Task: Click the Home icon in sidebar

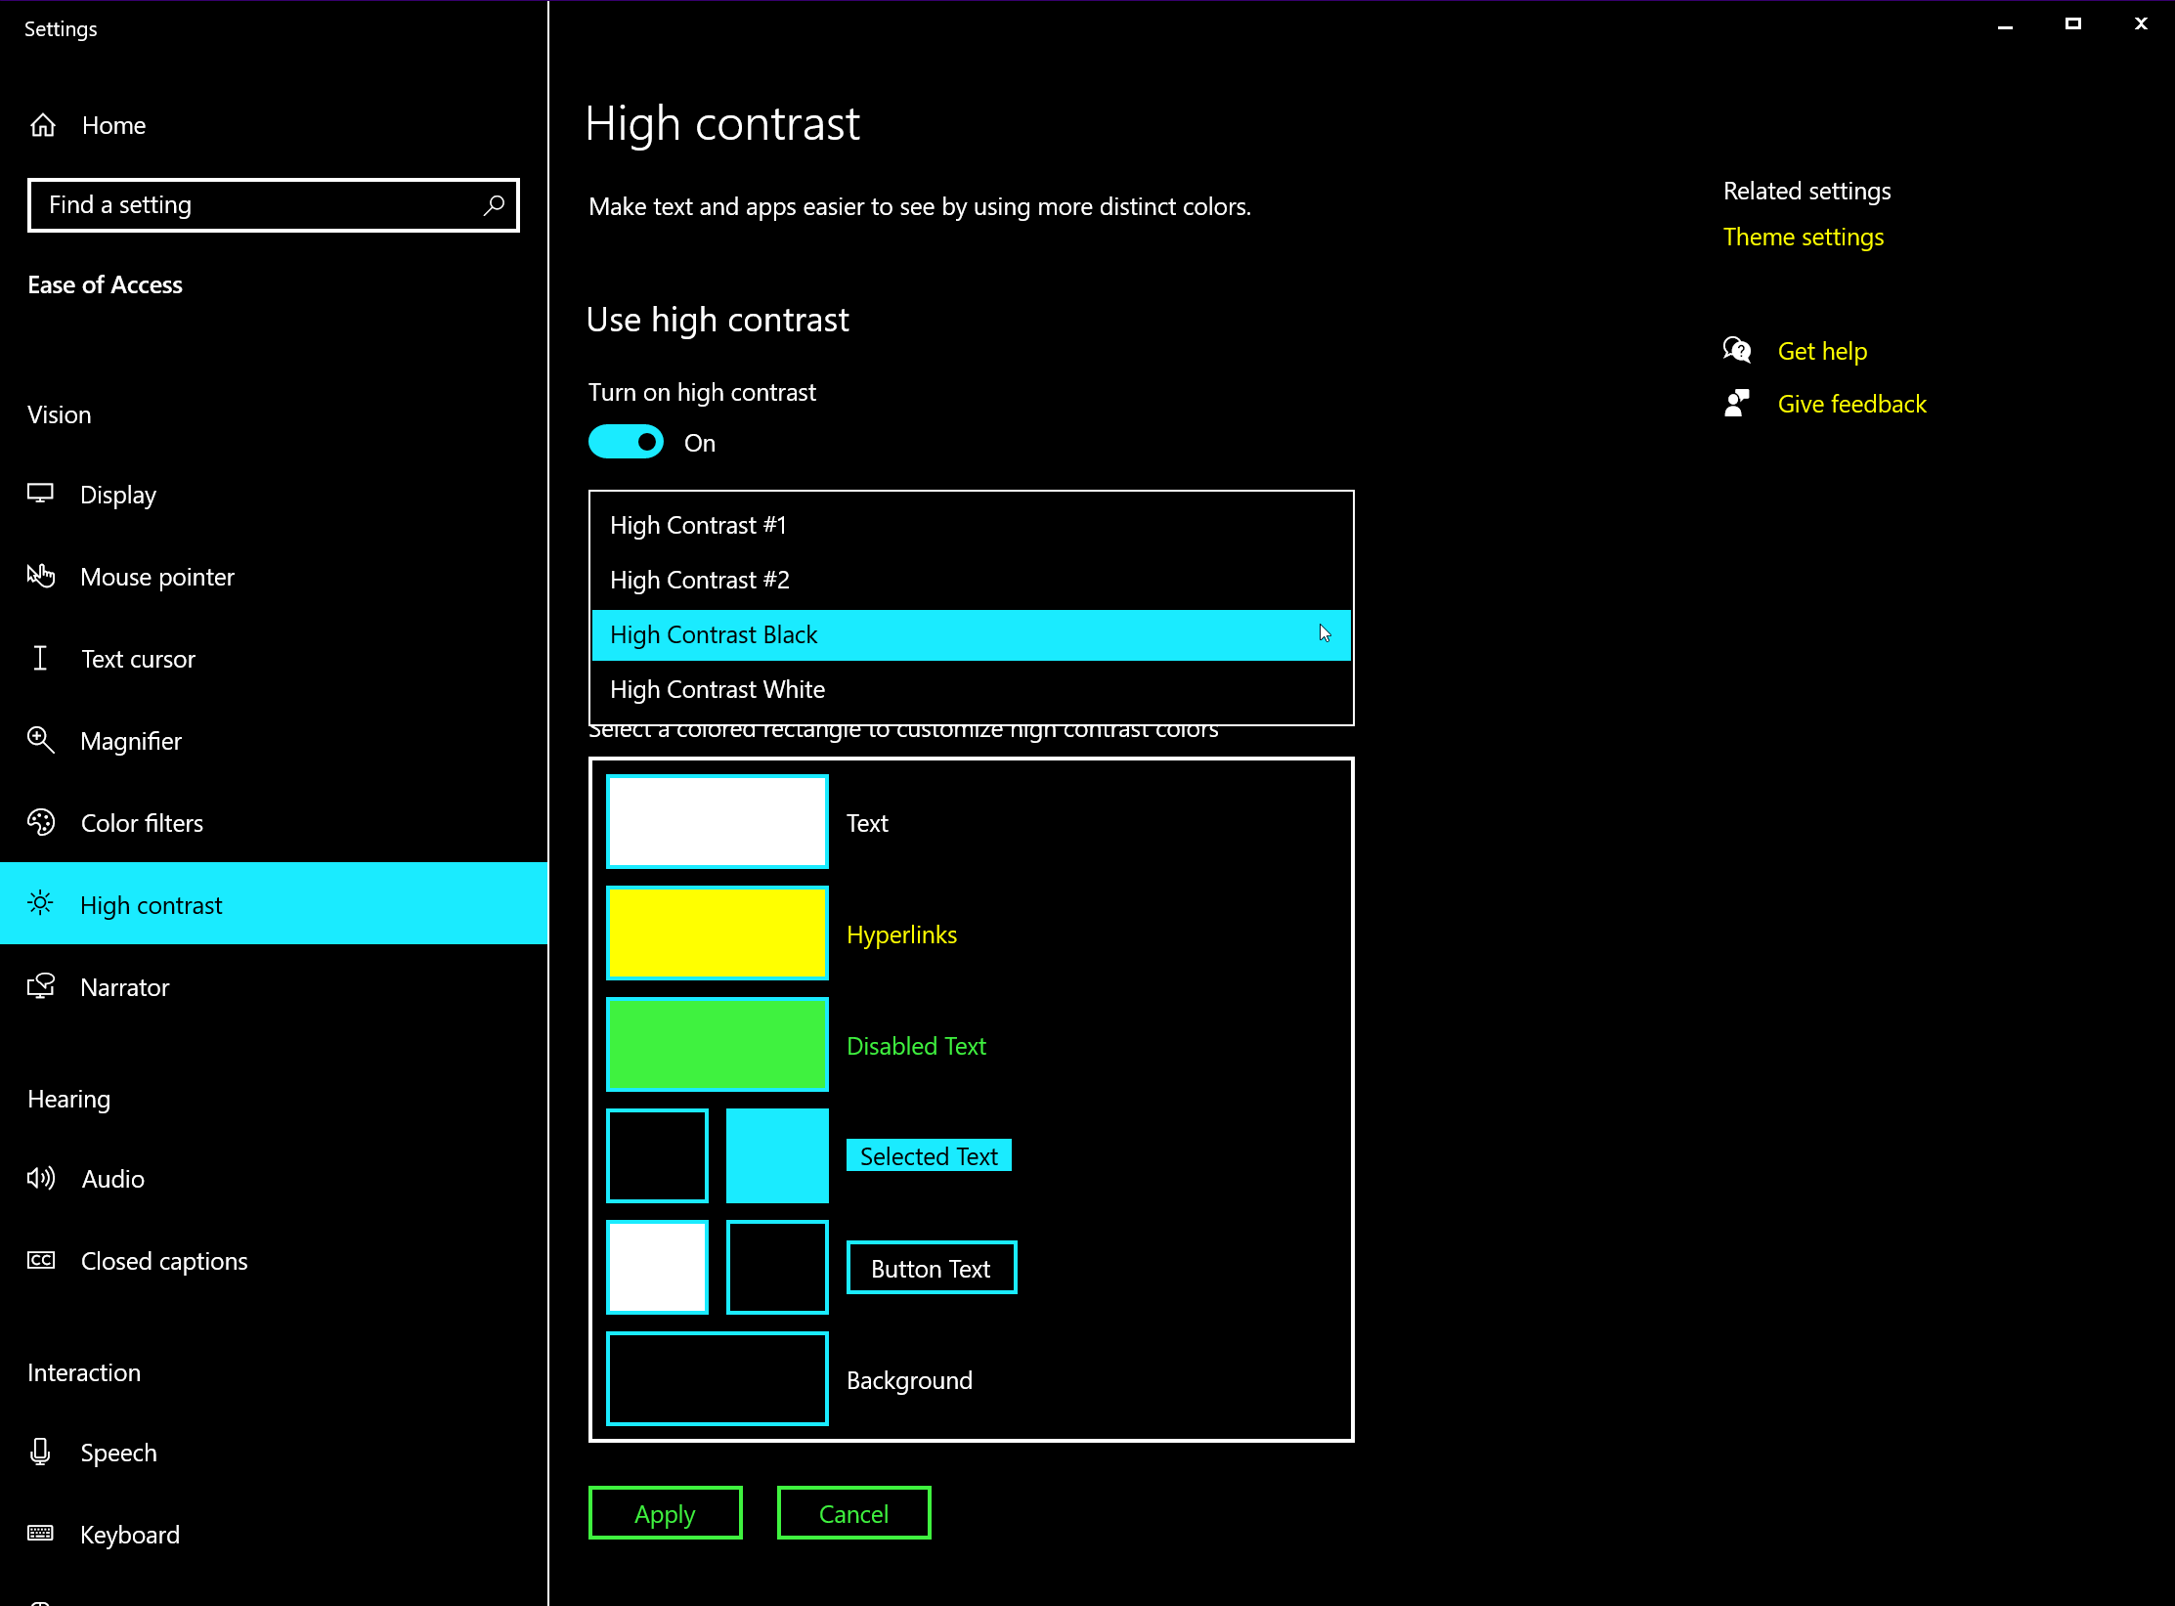Action: [43, 125]
